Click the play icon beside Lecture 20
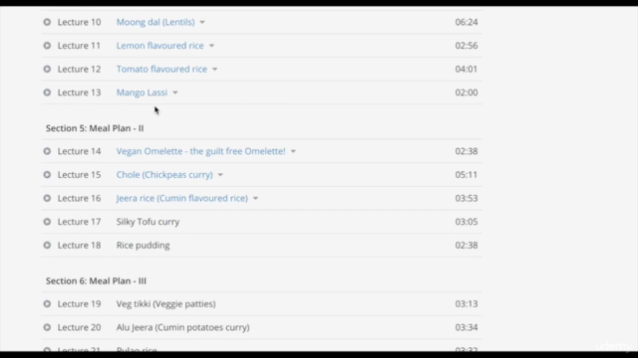Viewport: 638px width, 358px height. click(x=47, y=327)
